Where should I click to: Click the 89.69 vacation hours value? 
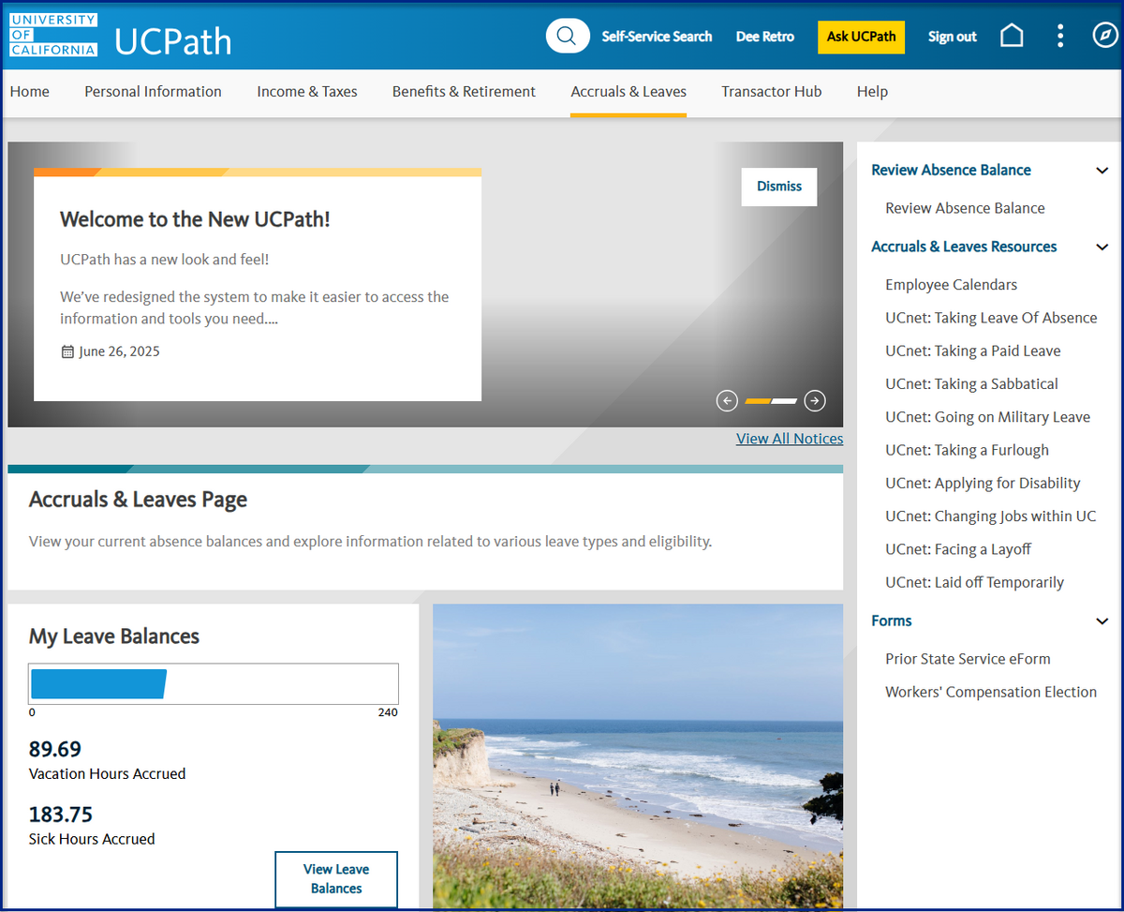pos(55,749)
